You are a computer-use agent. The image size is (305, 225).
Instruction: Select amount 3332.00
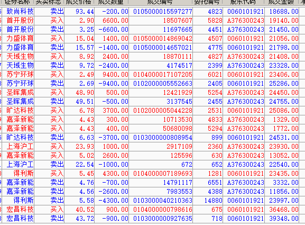286,183
